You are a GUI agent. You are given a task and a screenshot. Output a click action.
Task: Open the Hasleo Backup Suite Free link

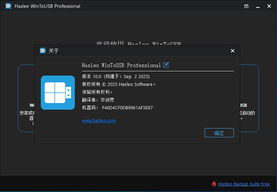(x=244, y=184)
